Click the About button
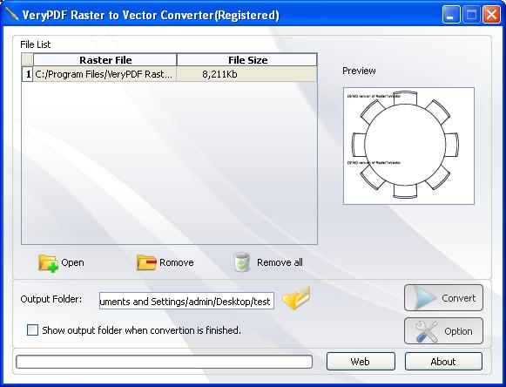 pyautogui.click(x=443, y=362)
